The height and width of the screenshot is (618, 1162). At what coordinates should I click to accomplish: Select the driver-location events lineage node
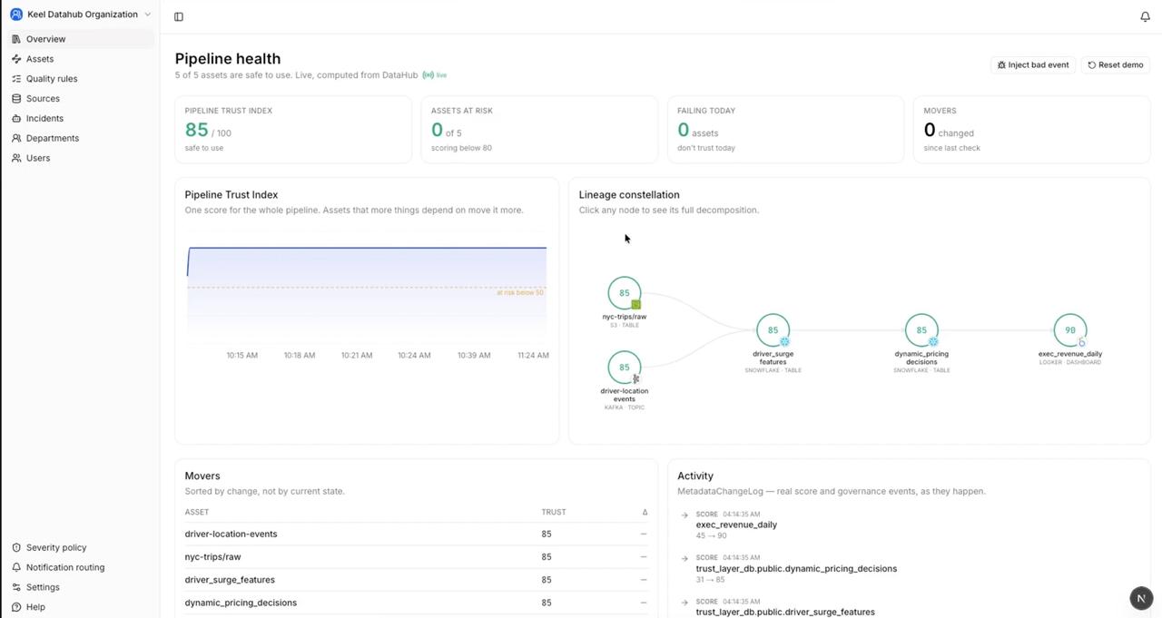click(x=625, y=368)
